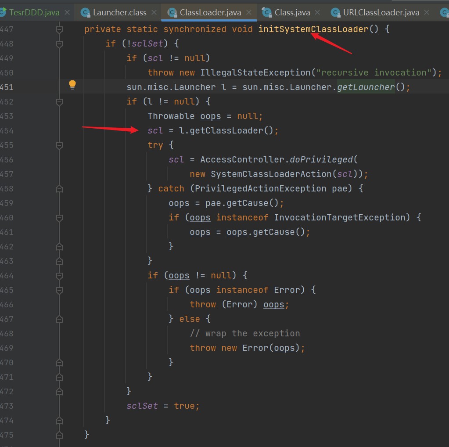Click the fold end marker on line 462
449x447 pixels.
(59, 247)
